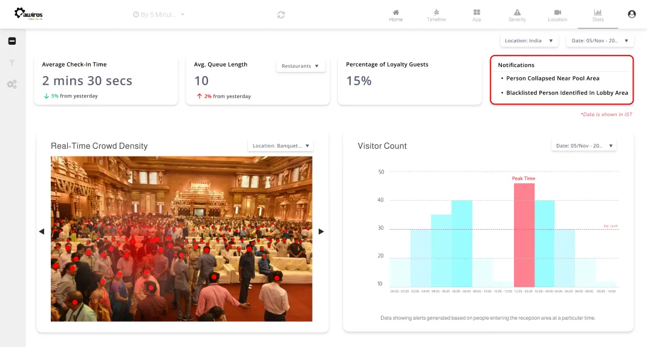The width and height of the screenshot is (647, 347).
Task: Open Visitor Count date dropdown
Action: pos(584,146)
